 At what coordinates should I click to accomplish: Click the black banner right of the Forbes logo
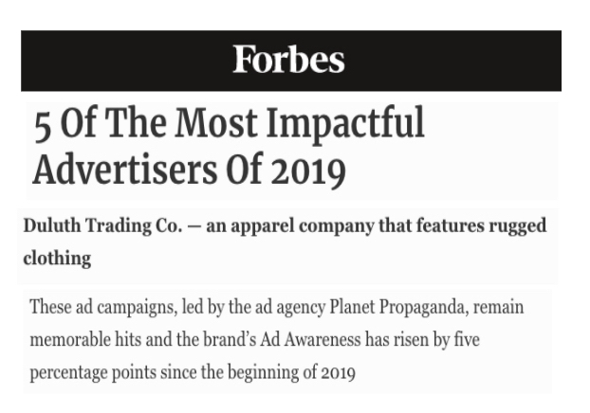[453, 61]
